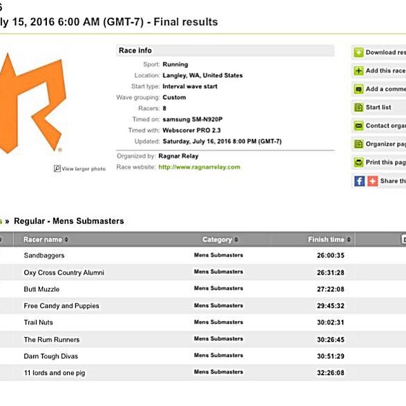The height and width of the screenshot is (406, 406).
Task: Sort table by Finish time arrows
Action: (349, 240)
